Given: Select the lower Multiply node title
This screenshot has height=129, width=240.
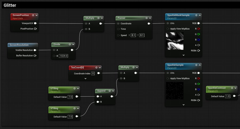Looking at the screenshot, I should click(125, 67).
